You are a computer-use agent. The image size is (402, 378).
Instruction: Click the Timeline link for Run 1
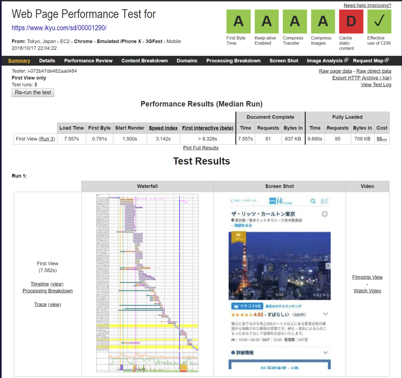pyautogui.click(x=40, y=284)
